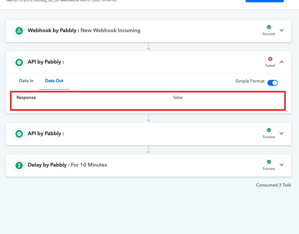Click the green success check on Webhook step
Viewport: 299px width, 234px height.
tap(269, 27)
